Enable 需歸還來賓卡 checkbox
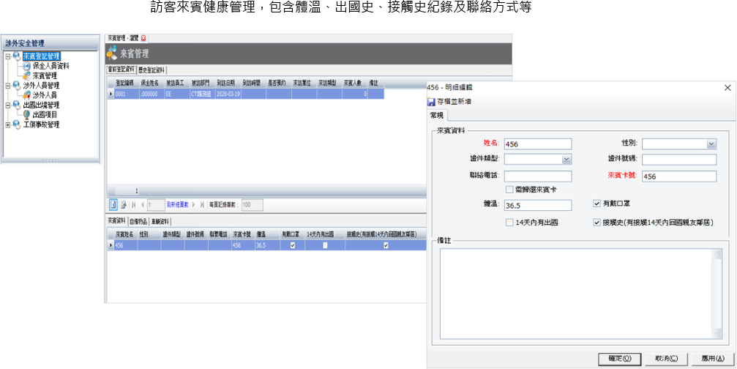The image size is (737, 369). 509,190
